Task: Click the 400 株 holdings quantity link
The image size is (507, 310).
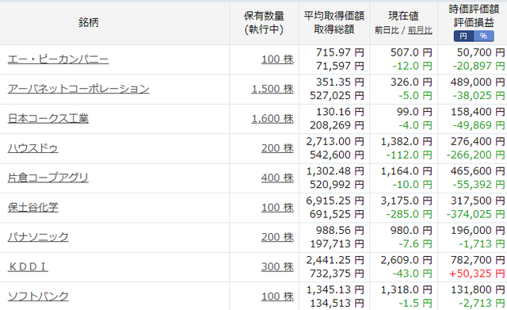Action: click(x=277, y=178)
